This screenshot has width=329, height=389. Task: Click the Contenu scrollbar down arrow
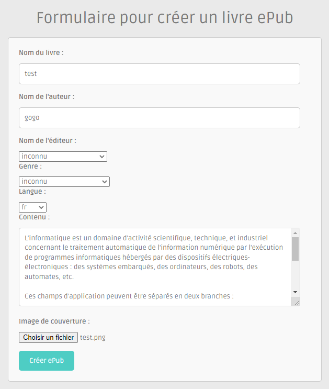click(295, 292)
